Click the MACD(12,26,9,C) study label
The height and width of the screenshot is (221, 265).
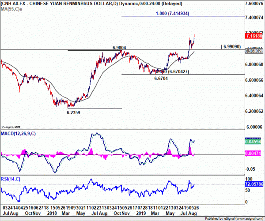coord(18,134)
